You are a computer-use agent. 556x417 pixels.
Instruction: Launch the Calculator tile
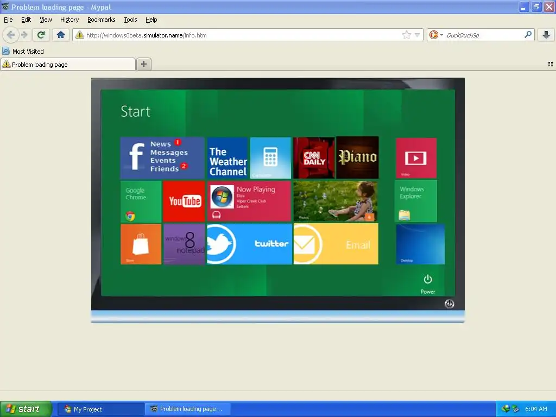(270, 158)
